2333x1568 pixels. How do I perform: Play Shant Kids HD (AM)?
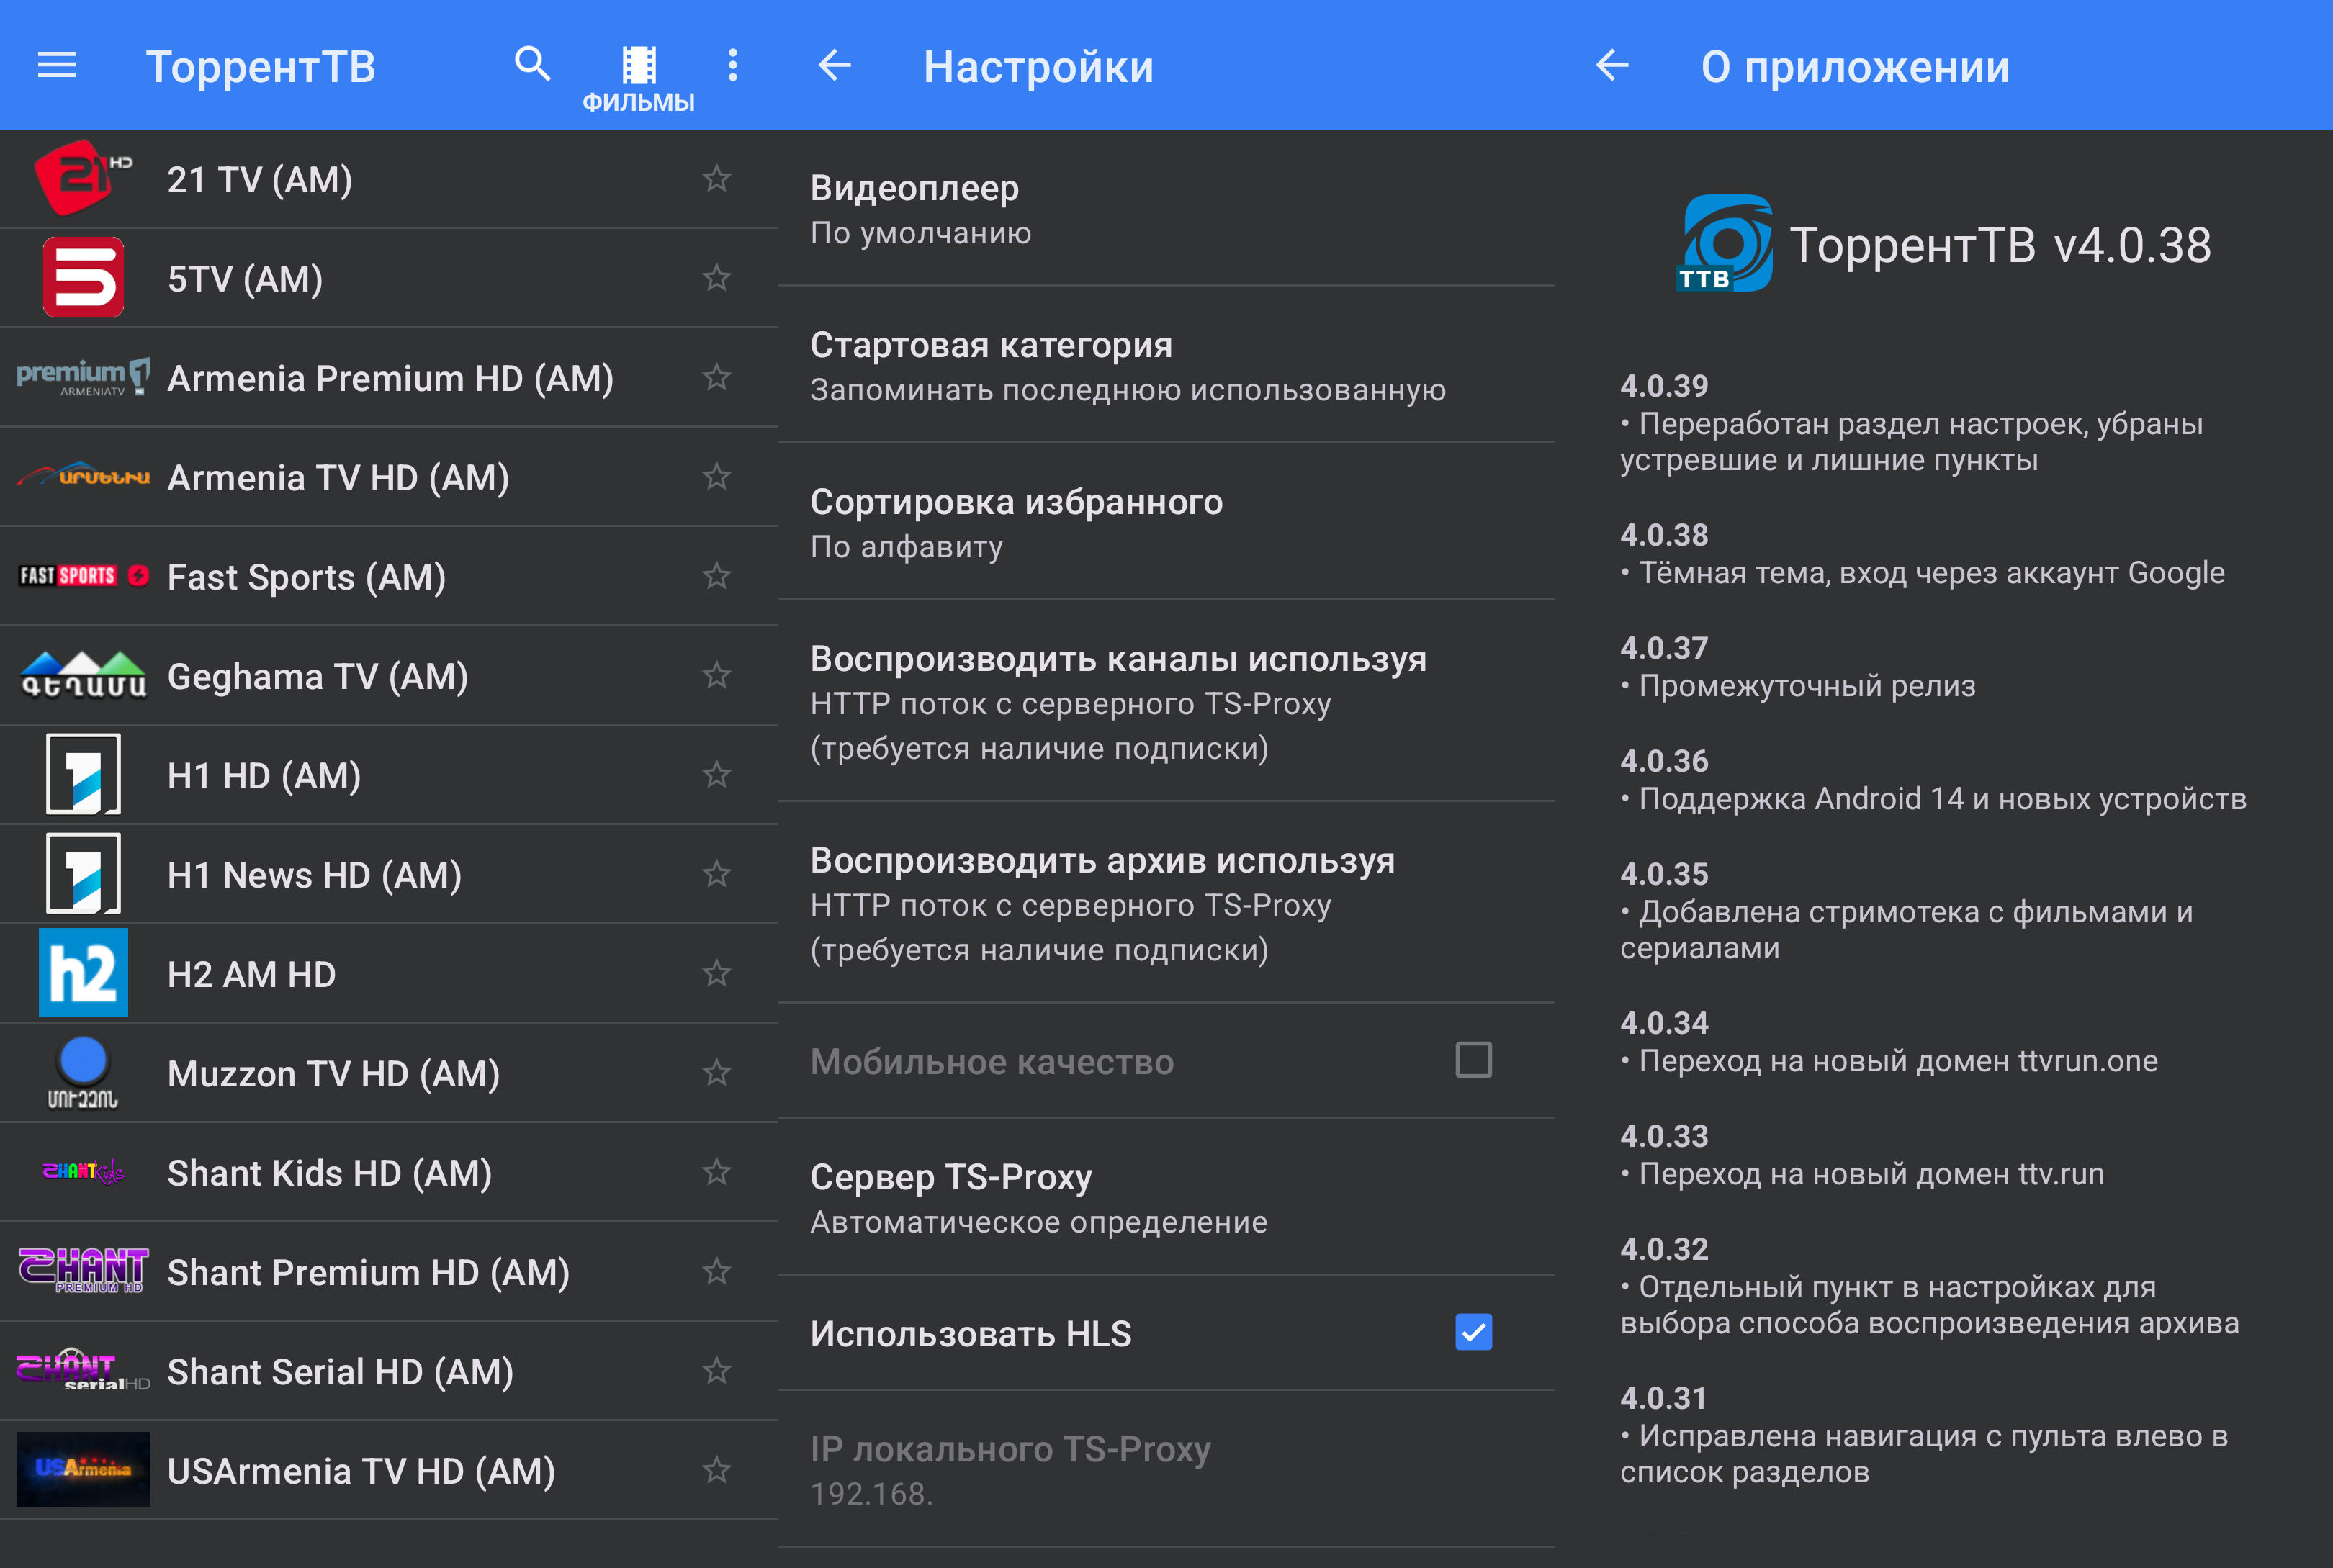point(389,1172)
